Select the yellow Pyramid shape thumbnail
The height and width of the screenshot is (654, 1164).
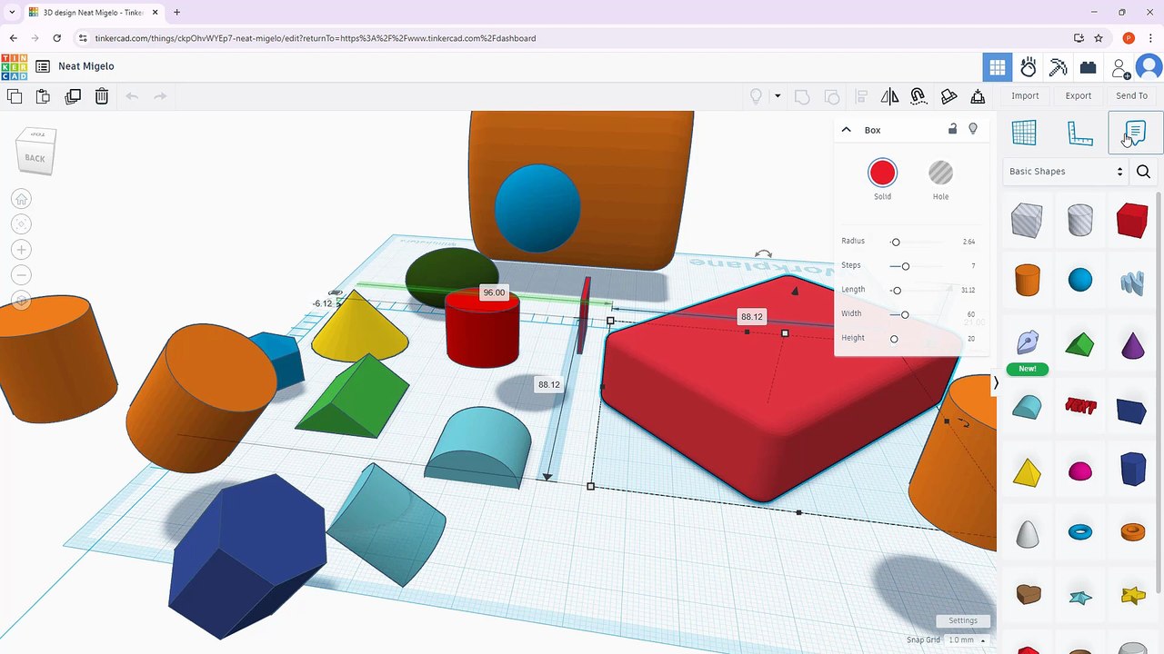(1027, 472)
